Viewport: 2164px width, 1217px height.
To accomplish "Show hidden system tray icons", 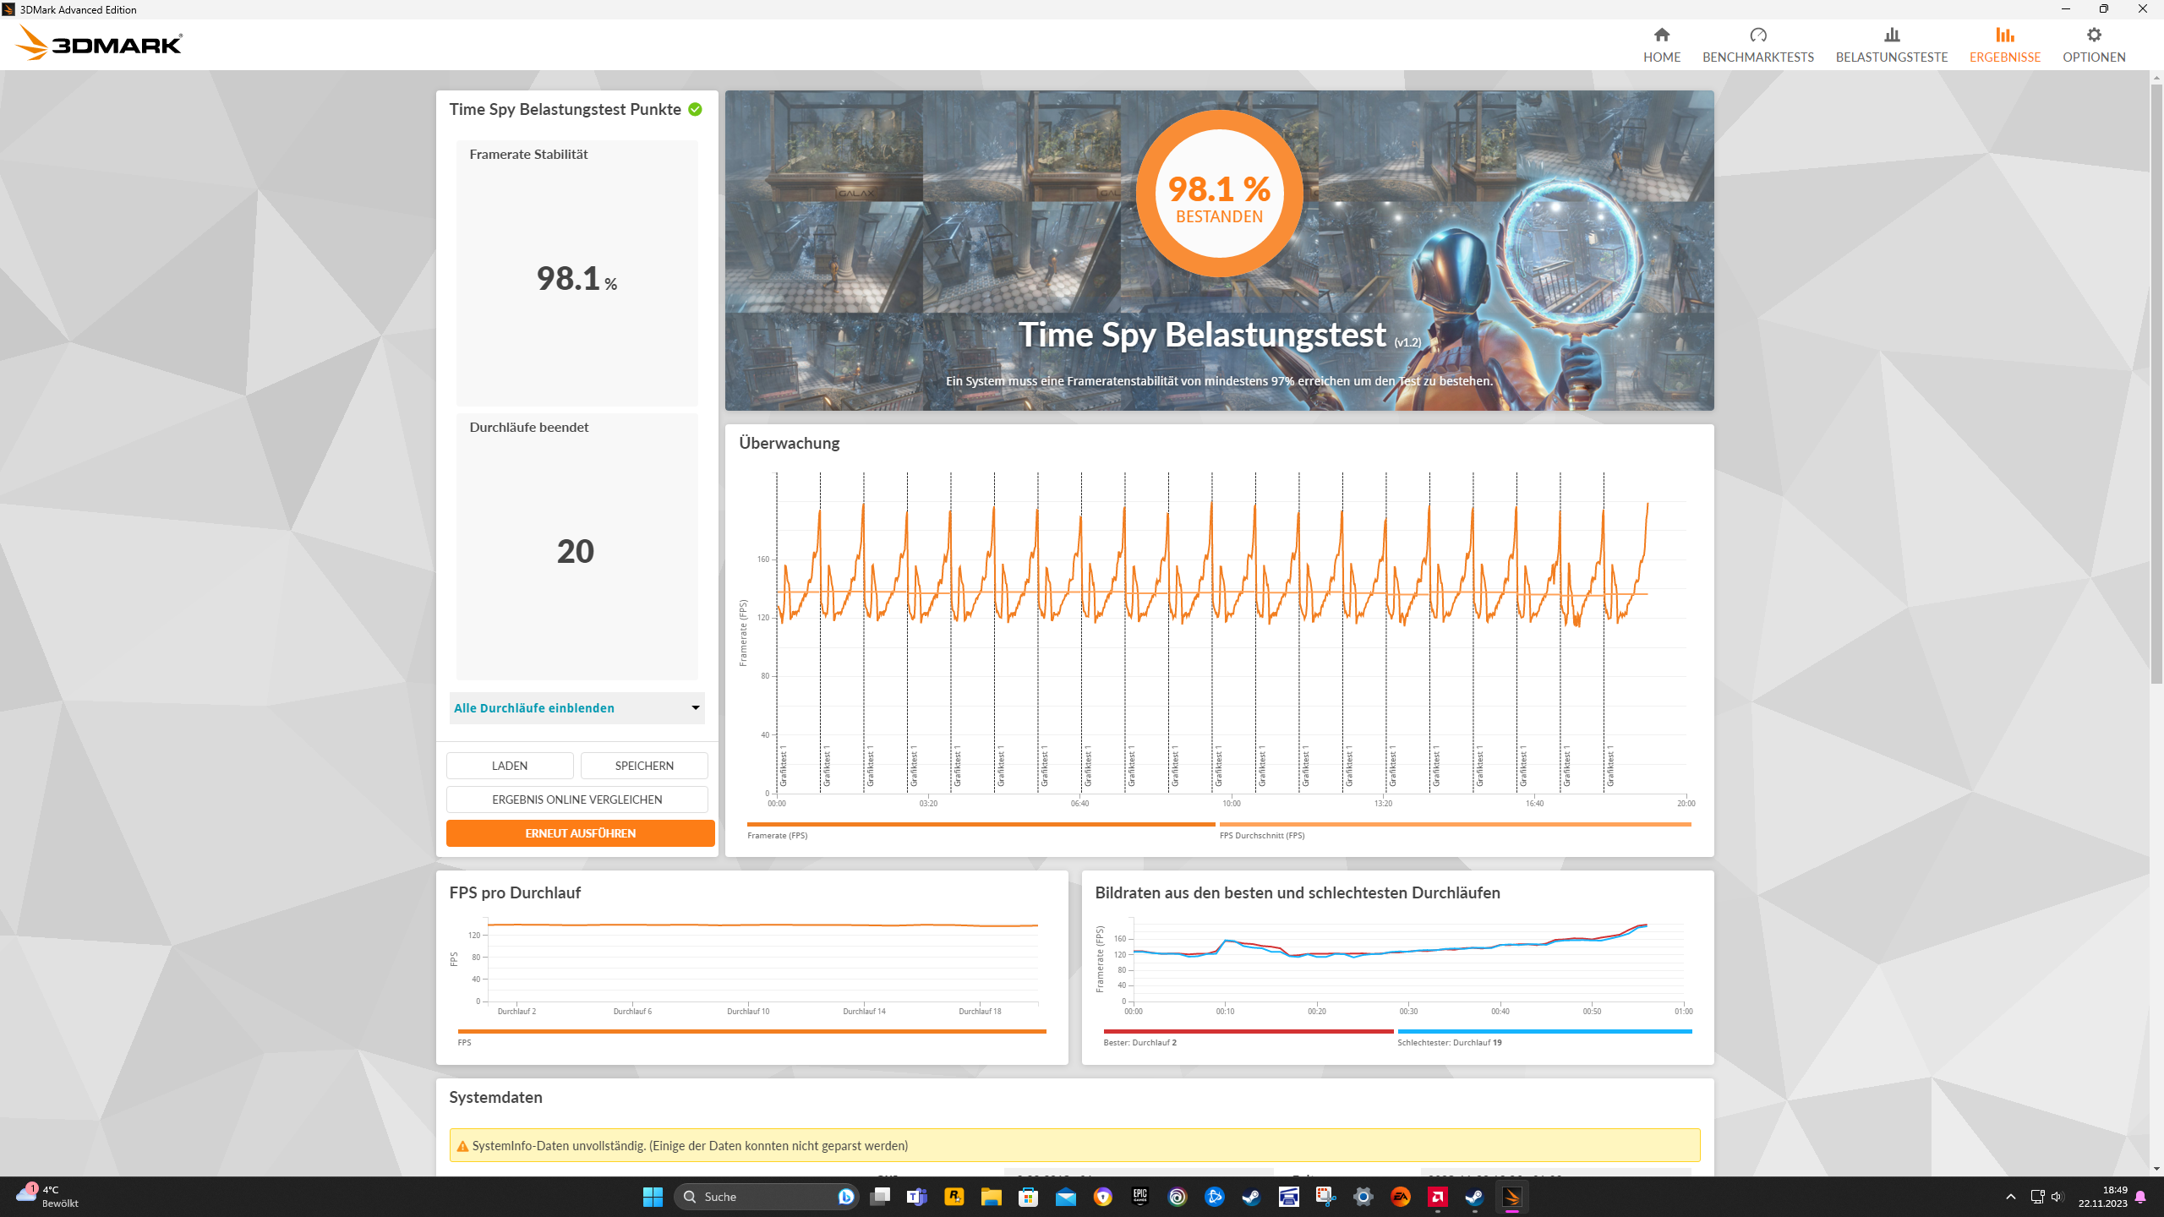I will tap(2010, 1197).
